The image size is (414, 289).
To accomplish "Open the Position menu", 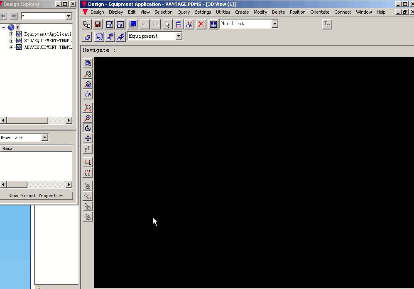I will point(298,12).
